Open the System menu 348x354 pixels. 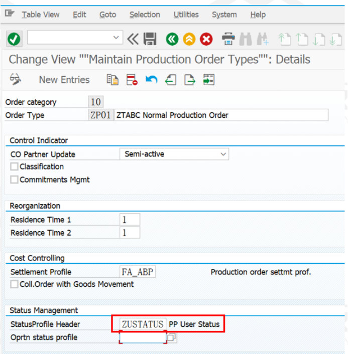pos(224,15)
